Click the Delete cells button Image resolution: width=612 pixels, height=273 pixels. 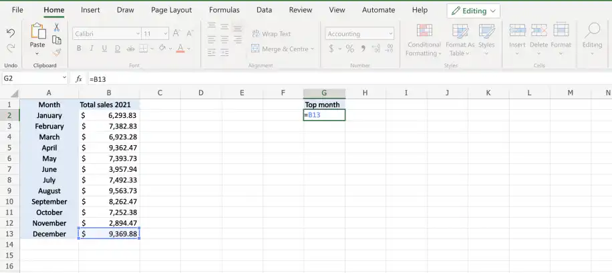coord(539,40)
